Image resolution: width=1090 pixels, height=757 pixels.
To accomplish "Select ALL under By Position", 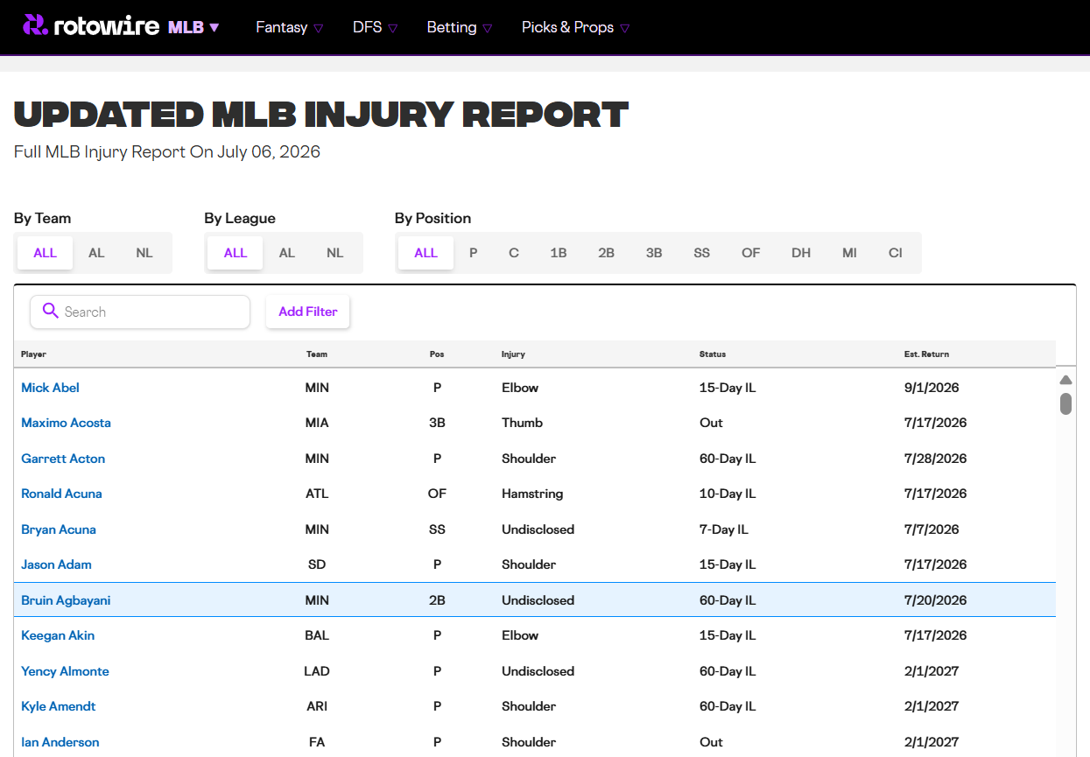I will tap(425, 253).
